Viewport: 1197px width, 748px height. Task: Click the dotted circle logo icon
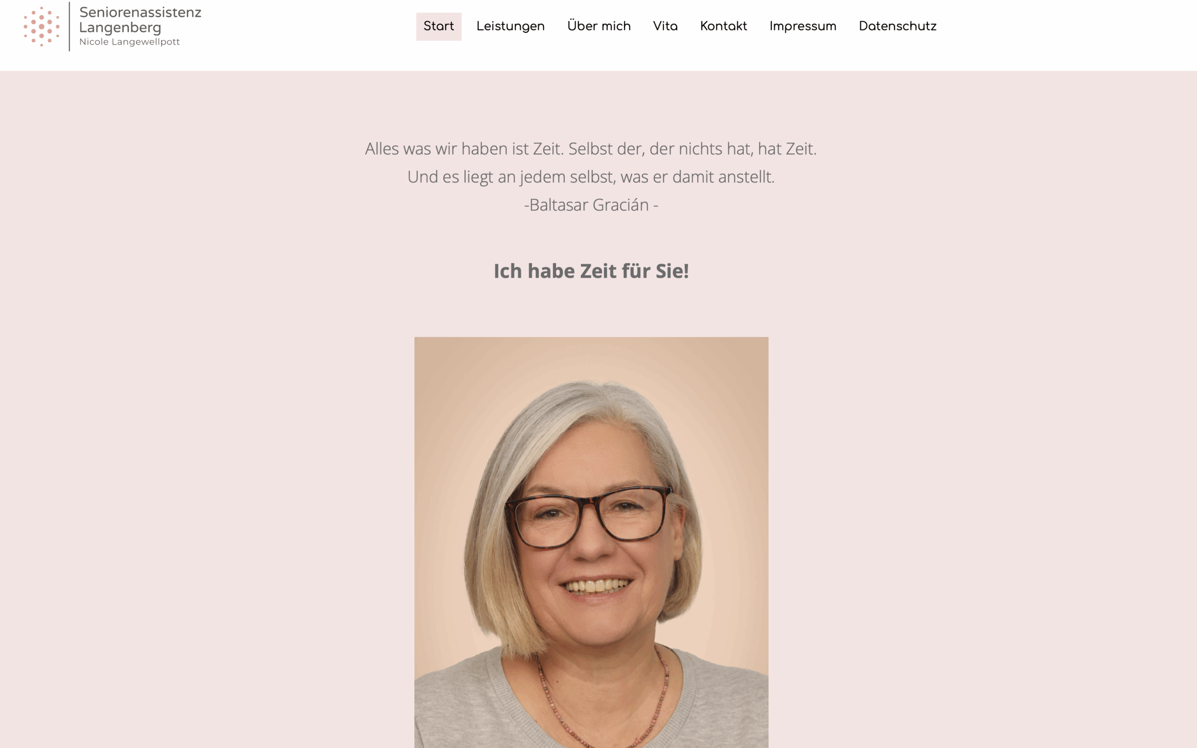click(42, 26)
